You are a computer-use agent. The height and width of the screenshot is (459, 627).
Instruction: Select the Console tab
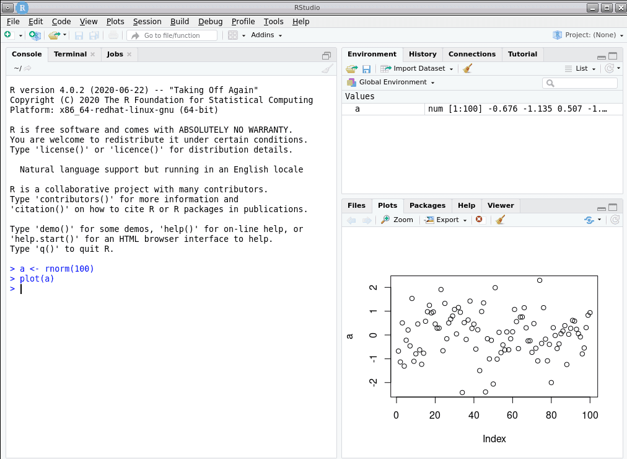(27, 54)
